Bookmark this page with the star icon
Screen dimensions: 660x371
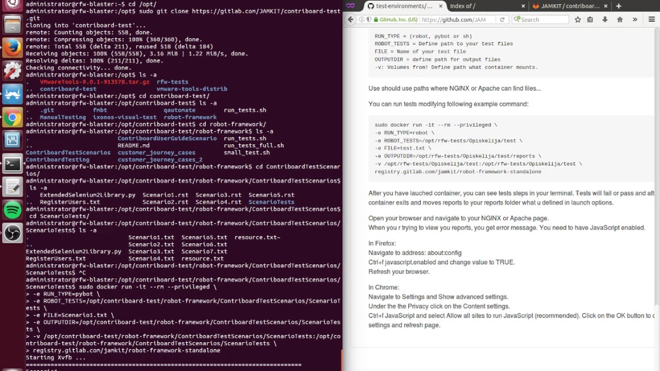tap(578, 20)
